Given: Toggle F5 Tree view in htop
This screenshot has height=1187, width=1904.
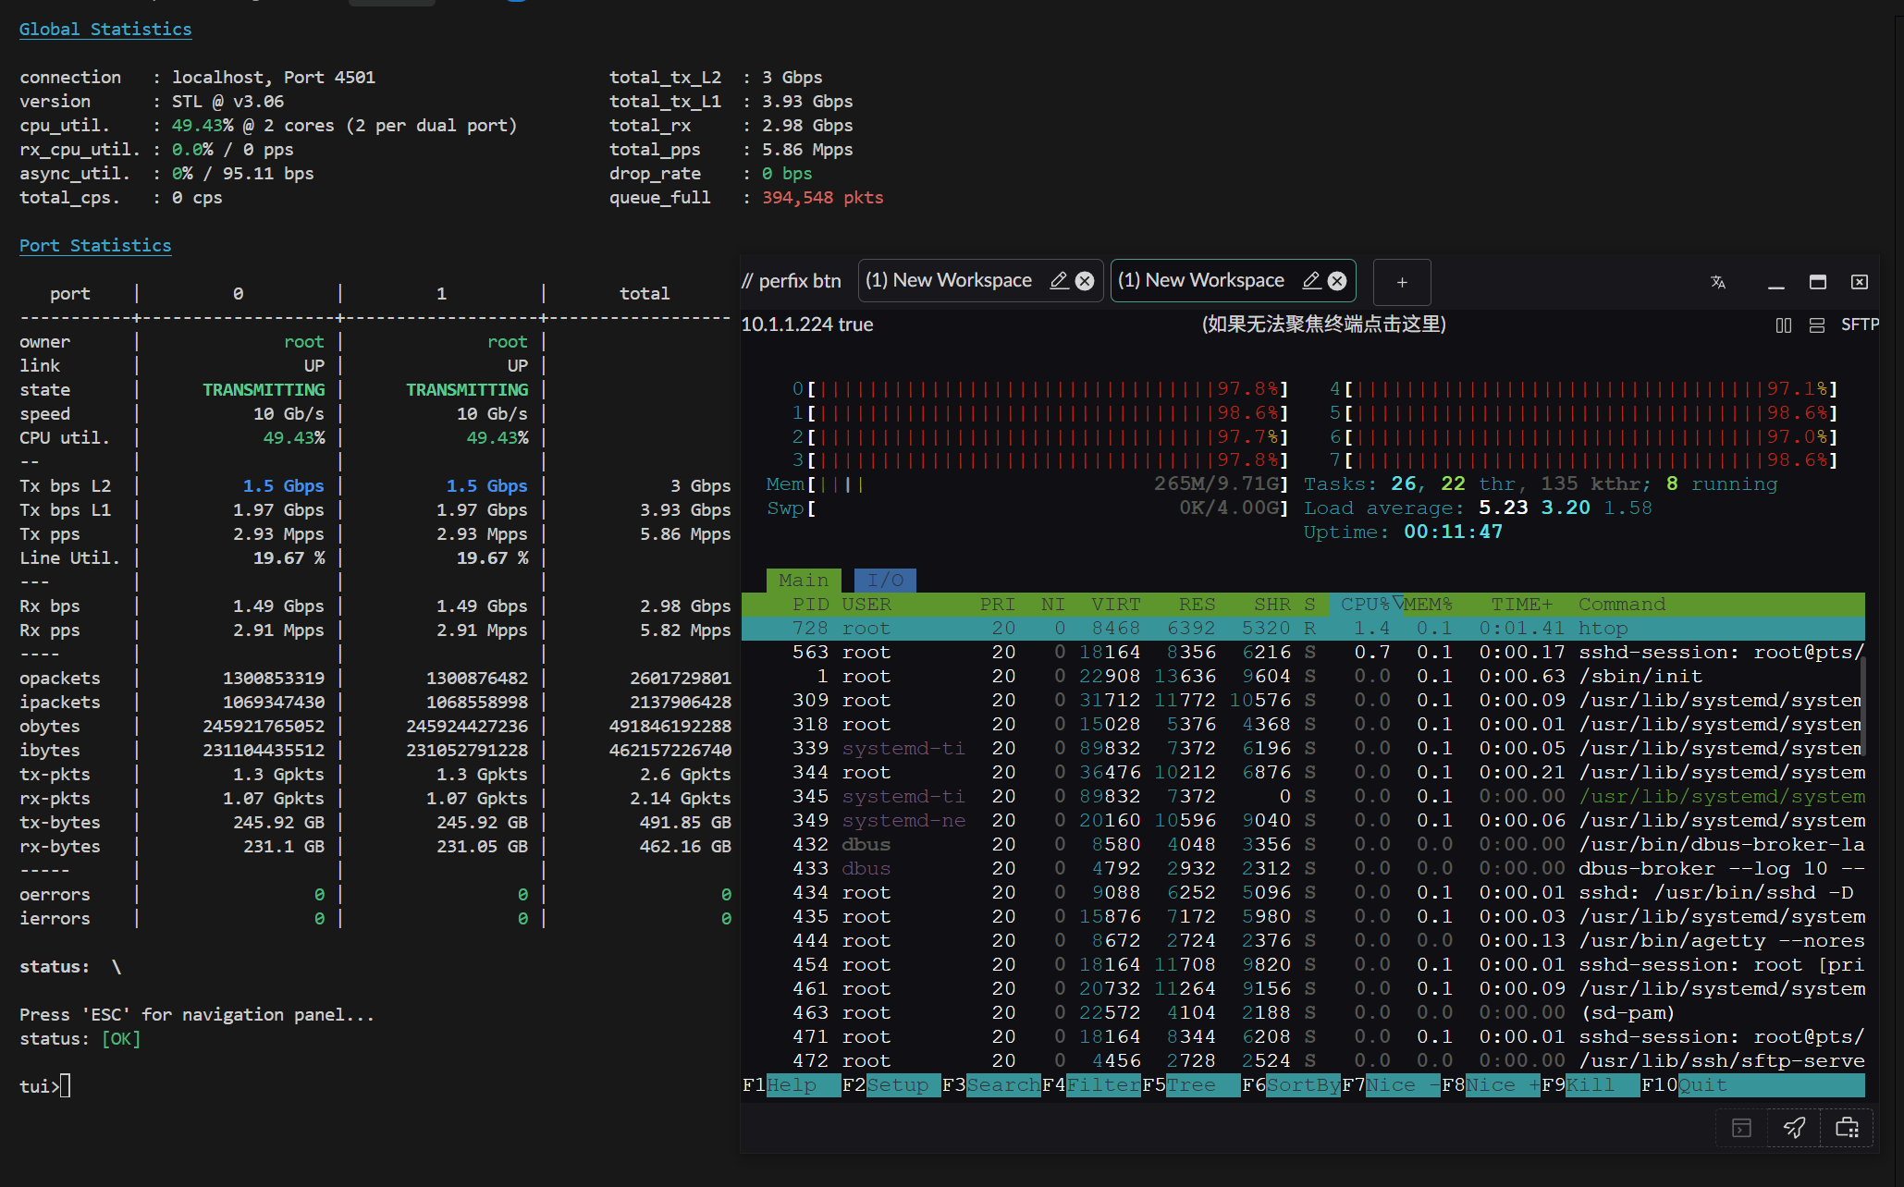Looking at the screenshot, I should pyautogui.click(x=1191, y=1085).
